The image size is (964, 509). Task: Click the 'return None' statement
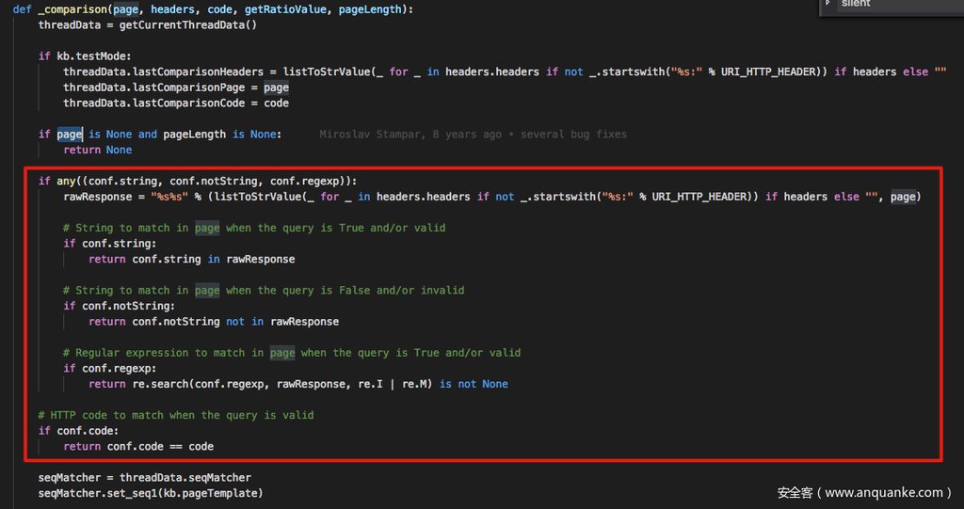point(98,151)
